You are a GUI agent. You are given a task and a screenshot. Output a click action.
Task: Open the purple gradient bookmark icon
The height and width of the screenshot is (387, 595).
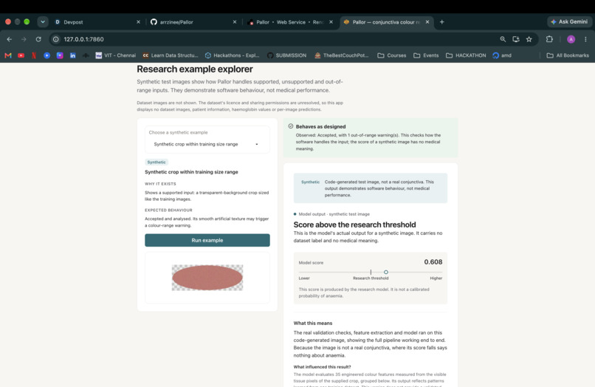60,55
